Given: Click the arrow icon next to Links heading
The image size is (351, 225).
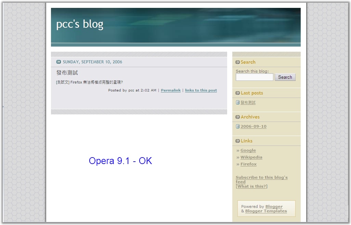Looking at the screenshot, I should [237, 141].
